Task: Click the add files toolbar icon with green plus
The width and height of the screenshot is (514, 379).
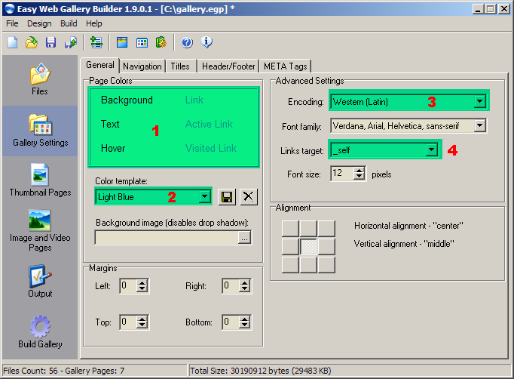Action: coord(96,42)
